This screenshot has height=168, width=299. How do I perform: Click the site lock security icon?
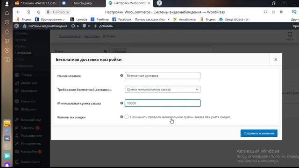[x=48, y=12]
